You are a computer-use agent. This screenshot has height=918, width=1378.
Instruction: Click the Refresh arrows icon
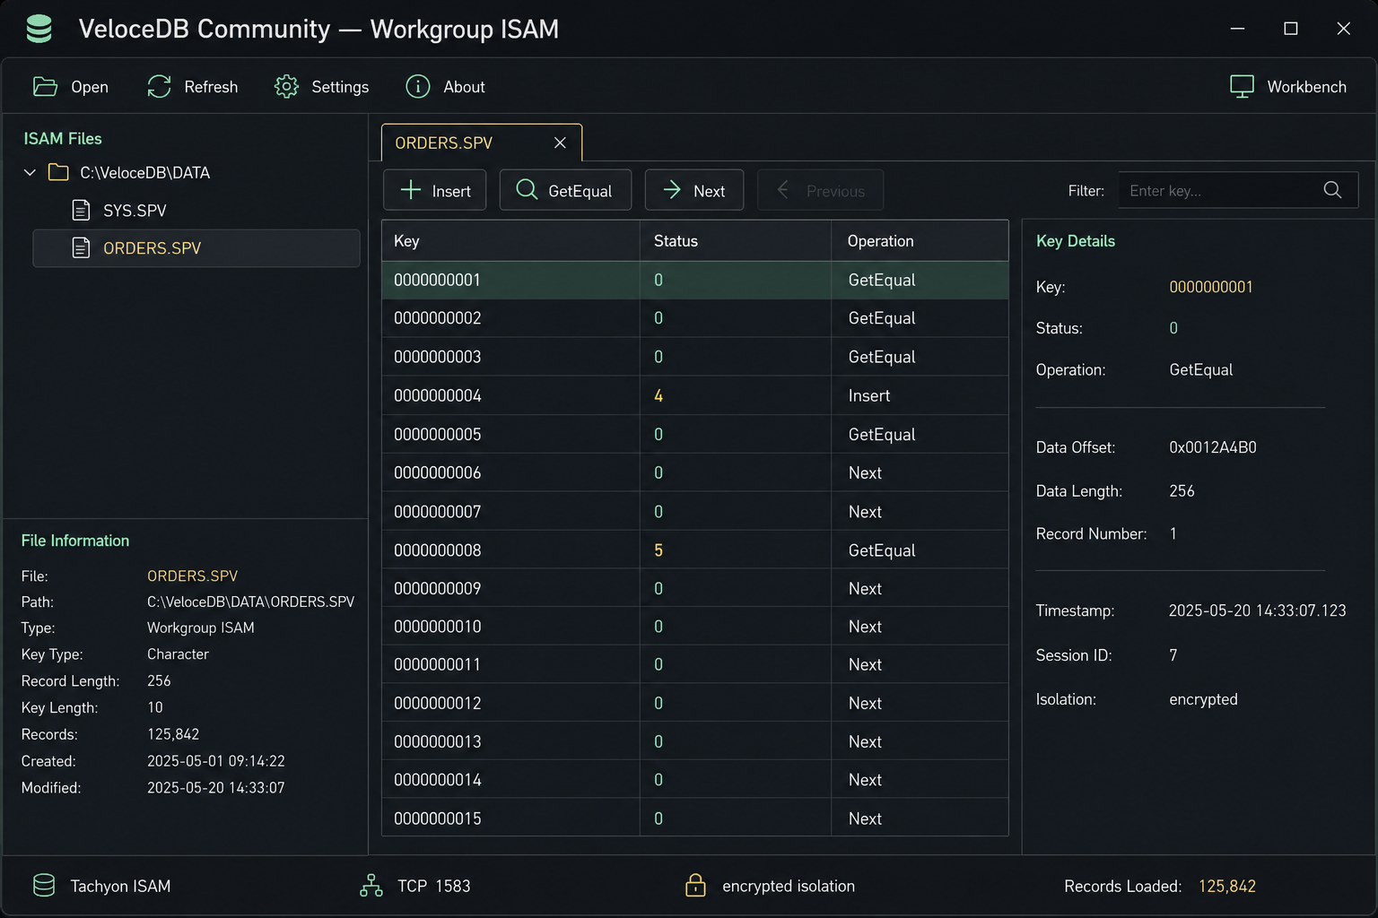159,86
